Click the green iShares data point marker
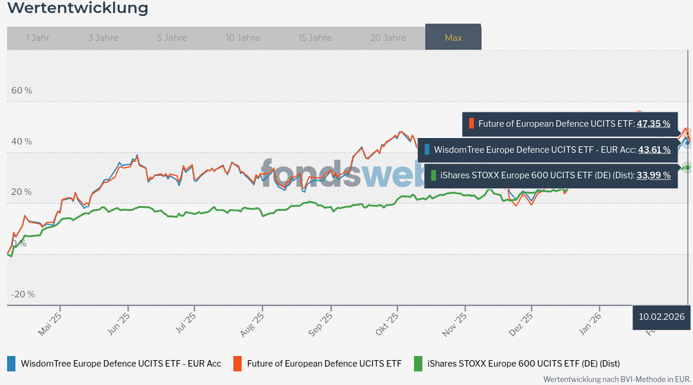 [x=687, y=167]
